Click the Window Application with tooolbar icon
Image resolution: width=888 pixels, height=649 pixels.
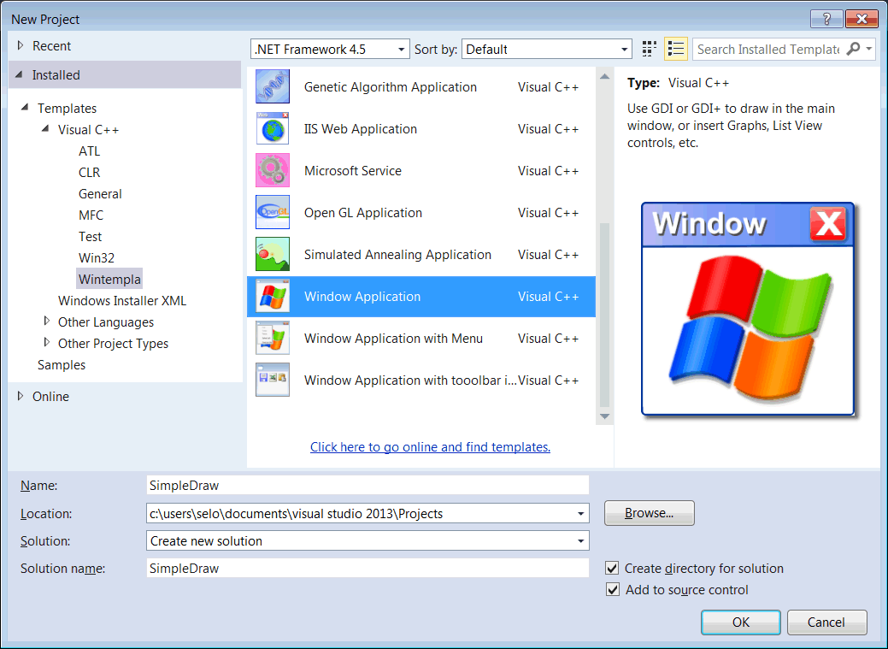(x=273, y=381)
